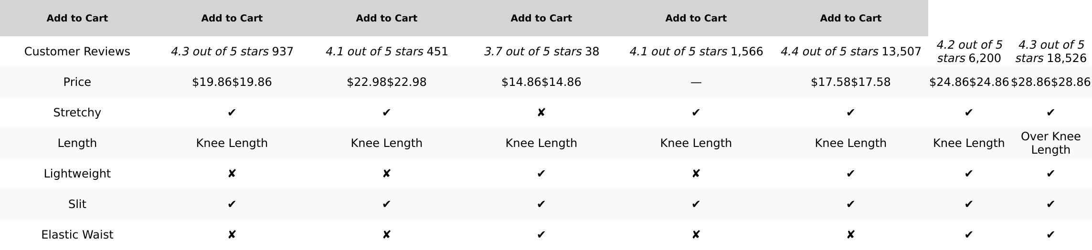
Task: Click the Elastic Waist checkmark under $14.86 product
Action: pos(541,235)
